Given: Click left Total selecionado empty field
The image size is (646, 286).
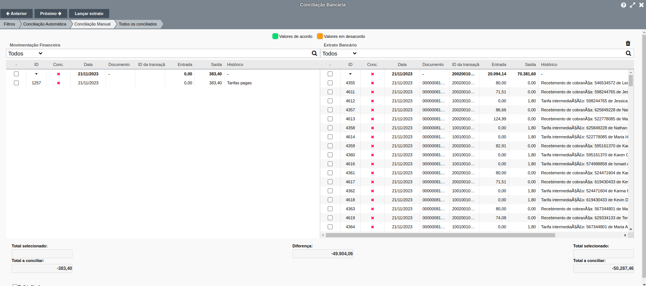Looking at the screenshot, I should pos(42,254).
